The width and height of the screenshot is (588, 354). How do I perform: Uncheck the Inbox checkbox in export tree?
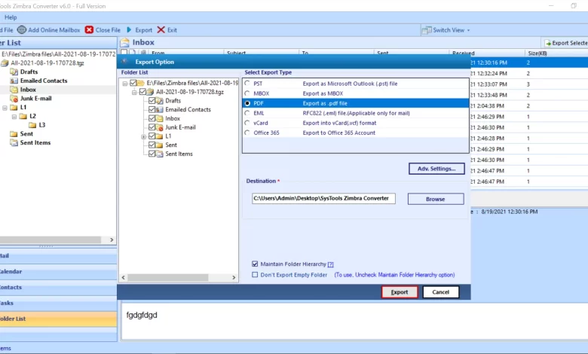click(x=152, y=118)
